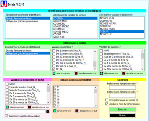Viewport: 149px width, 121px height.
Task: Click red deselect-all icon under Variables nominales
Action: [x=76, y=73]
